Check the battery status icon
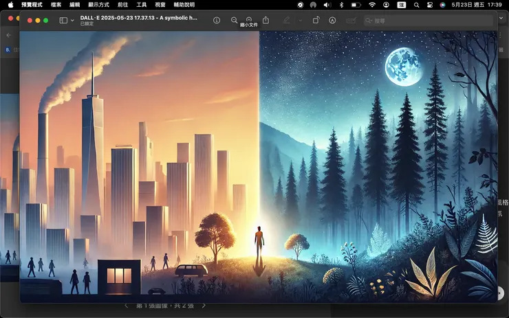The height and width of the screenshot is (318, 509). click(356, 5)
